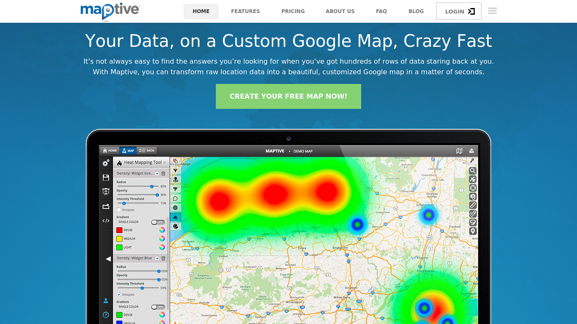This screenshot has height=324, width=577.
Task: Click the key legend icon on map
Action: tap(472, 160)
